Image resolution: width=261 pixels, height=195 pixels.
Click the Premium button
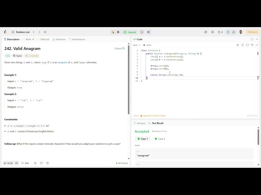tap(252, 32)
